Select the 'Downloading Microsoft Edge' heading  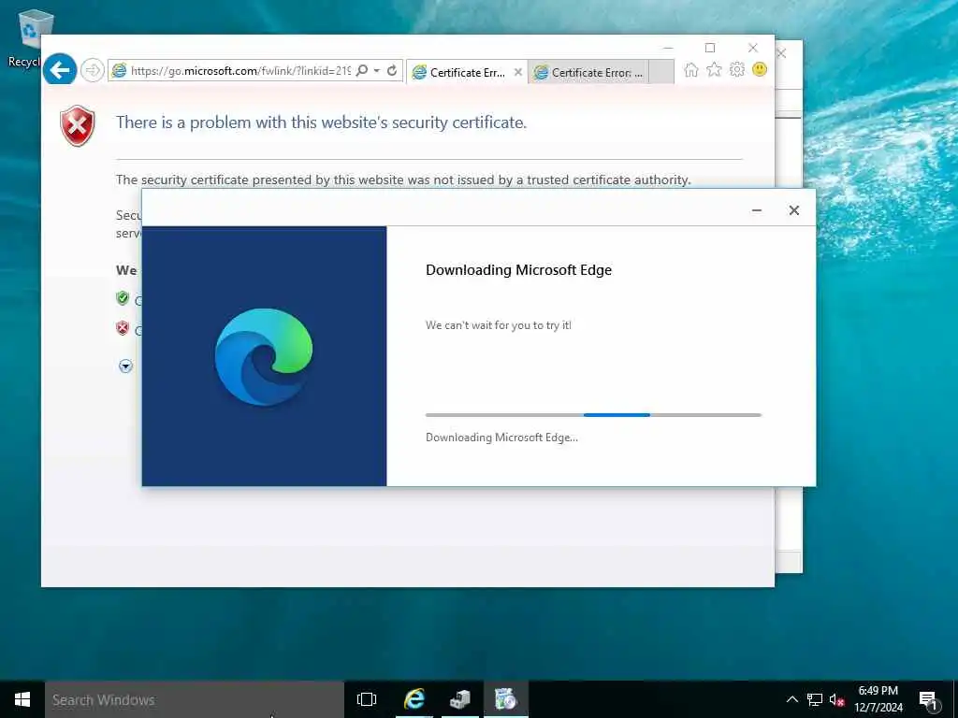click(x=518, y=270)
